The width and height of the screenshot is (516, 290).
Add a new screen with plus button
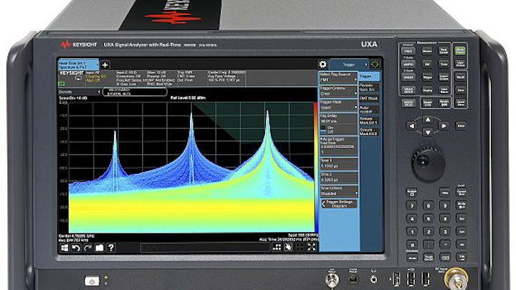coord(105,64)
